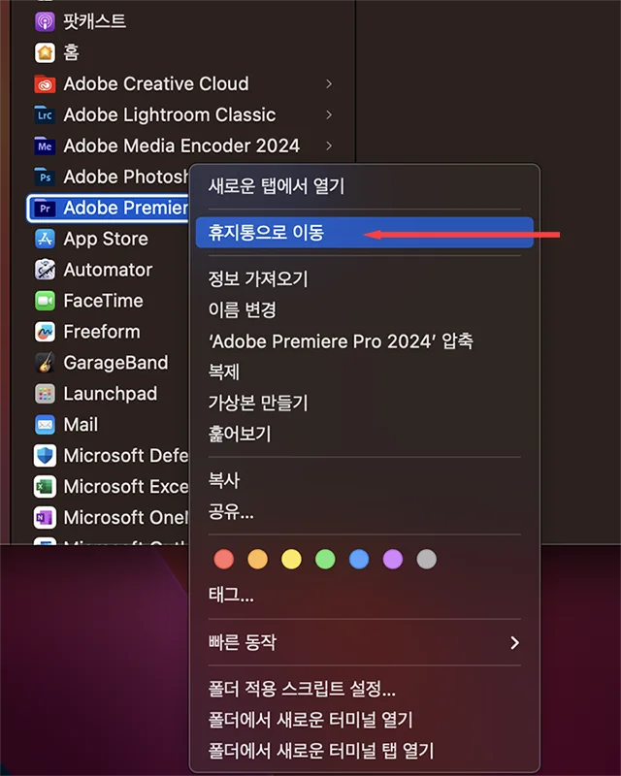The width and height of the screenshot is (621, 776).
Task: Expand the Adobe Lightroom Classic folder chevron
Action: (329, 114)
